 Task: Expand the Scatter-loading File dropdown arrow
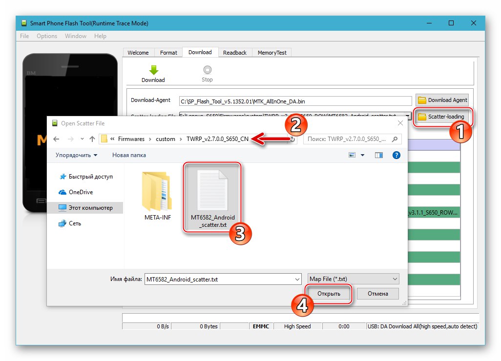click(x=408, y=116)
